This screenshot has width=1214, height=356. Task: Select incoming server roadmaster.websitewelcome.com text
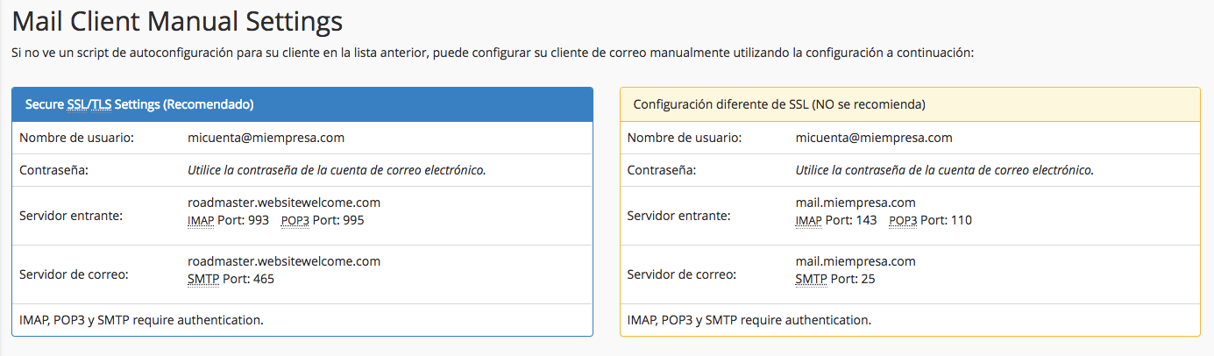[x=284, y=203]
